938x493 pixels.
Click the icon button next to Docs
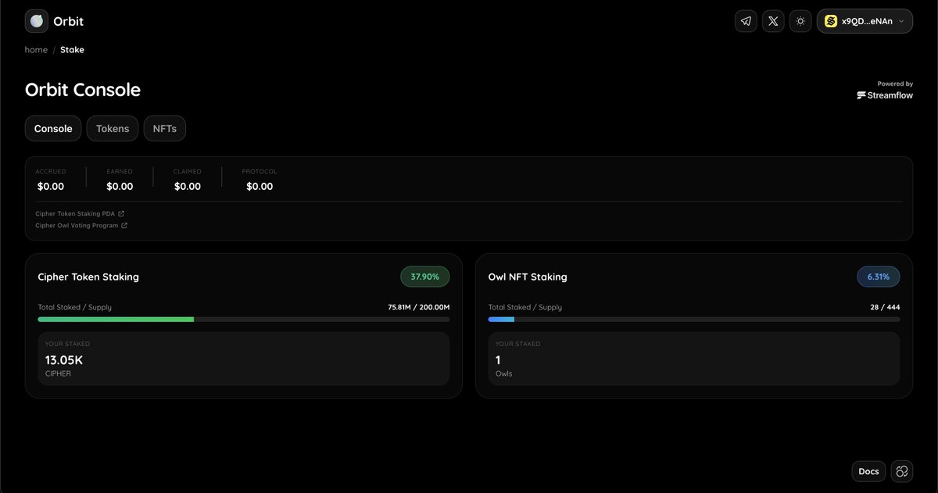point(902,471)
